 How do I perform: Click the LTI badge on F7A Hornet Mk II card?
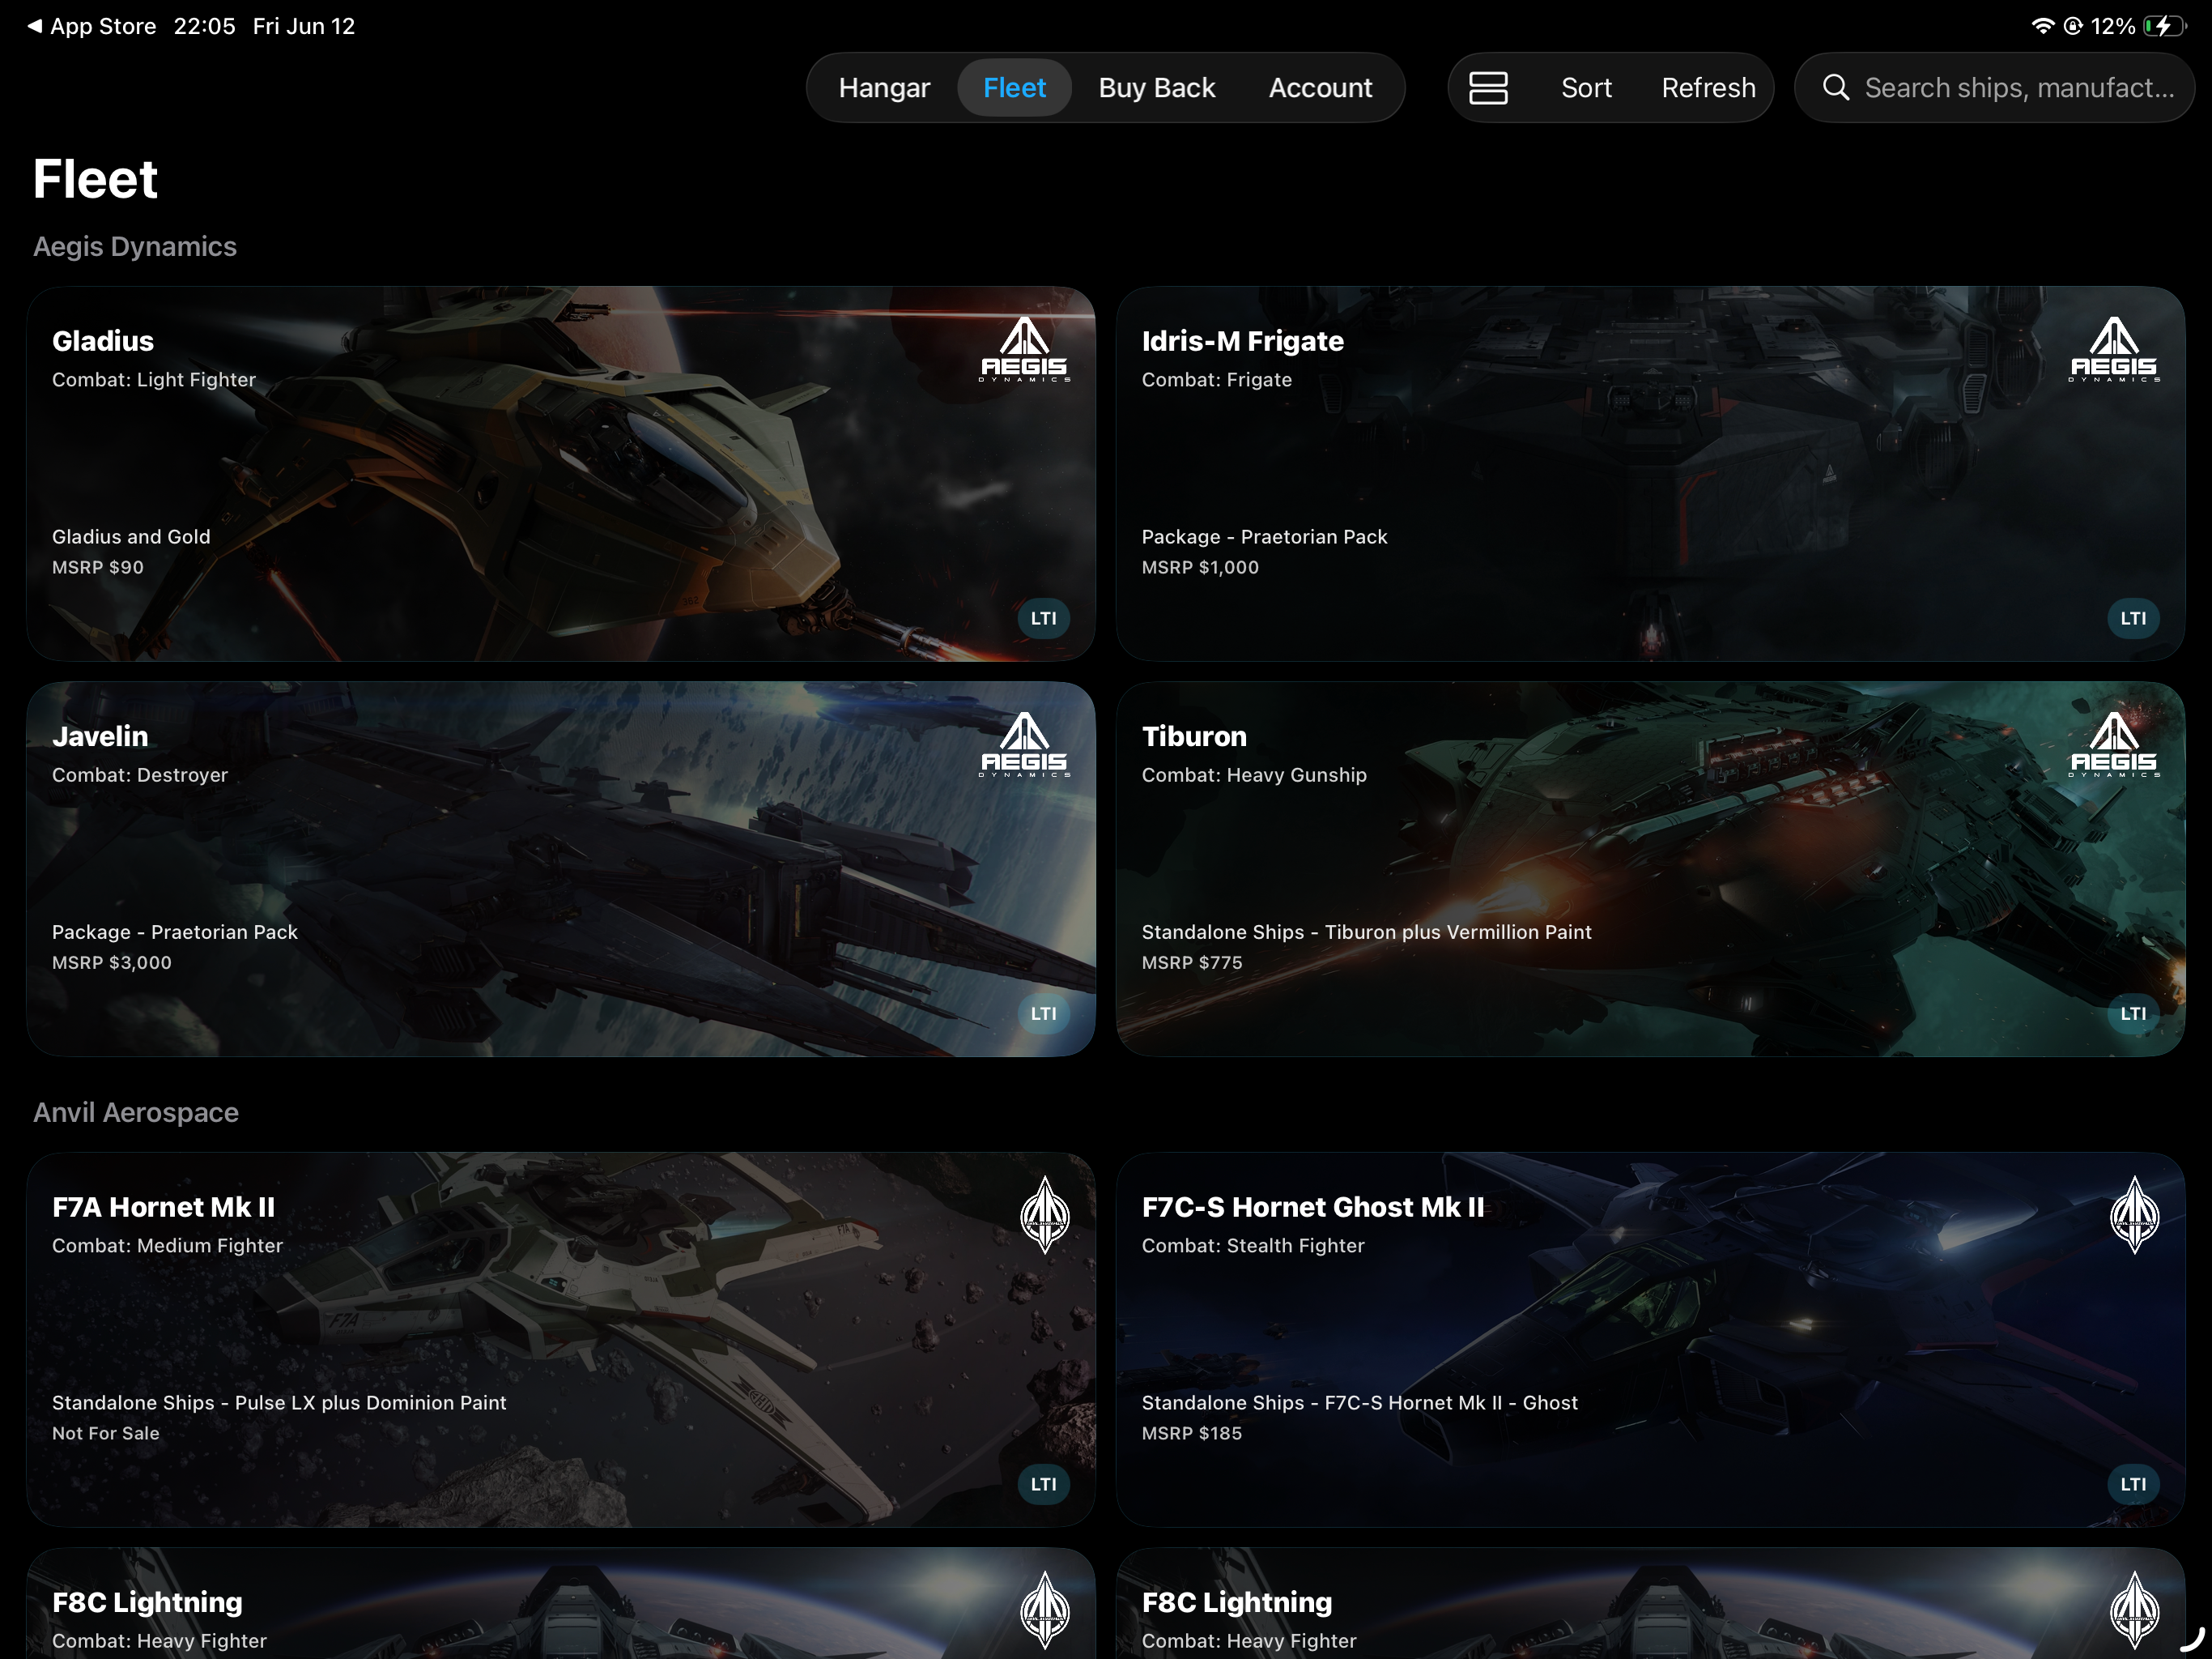pos(1044,1484)
